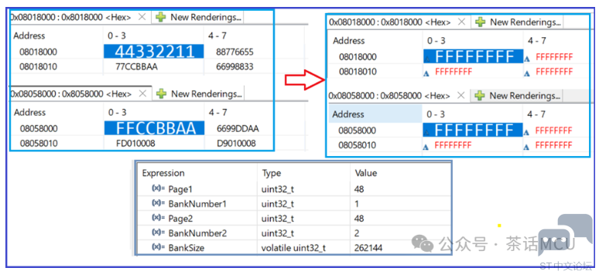Click BankSize value 262144
This screenshot has height=278, width=599.
pos(368,248)
